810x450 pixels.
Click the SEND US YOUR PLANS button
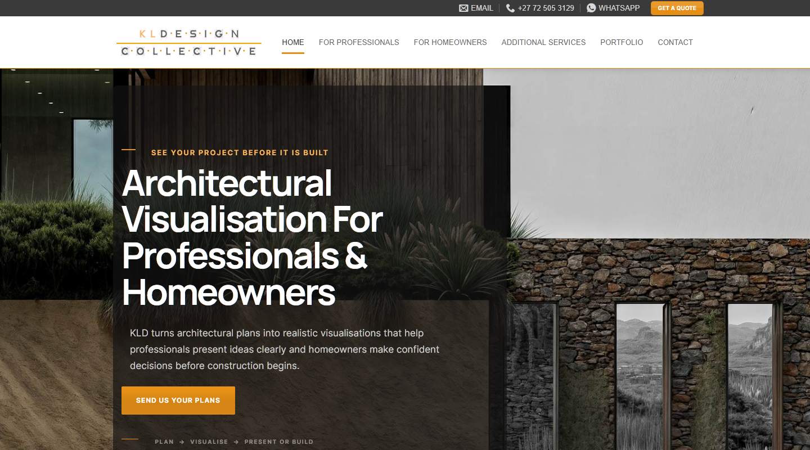tap(178, 400)
